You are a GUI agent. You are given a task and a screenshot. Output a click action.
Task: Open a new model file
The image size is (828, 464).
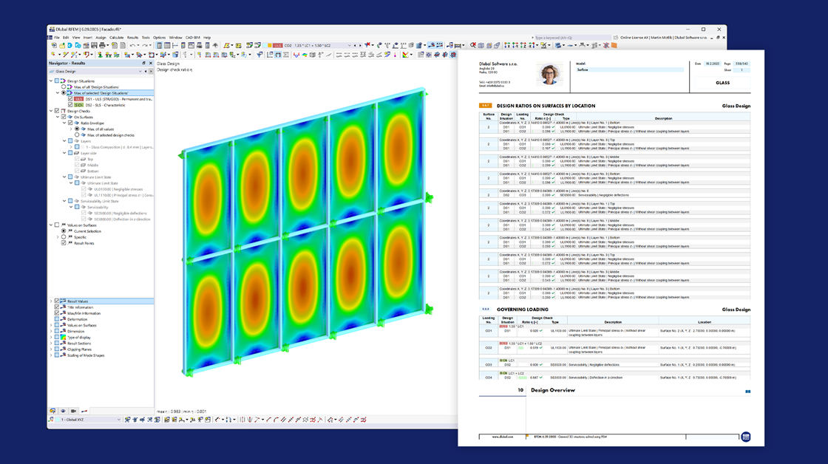pyautogui.click(x=54, y=45)
